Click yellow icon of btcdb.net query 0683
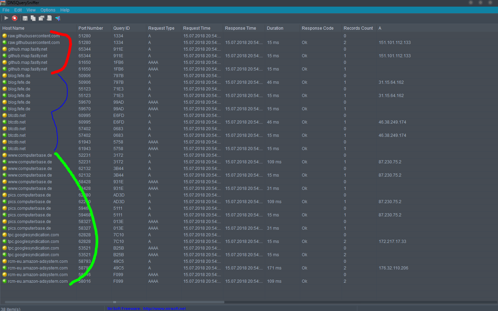498x311 pixels. [5, 128]
